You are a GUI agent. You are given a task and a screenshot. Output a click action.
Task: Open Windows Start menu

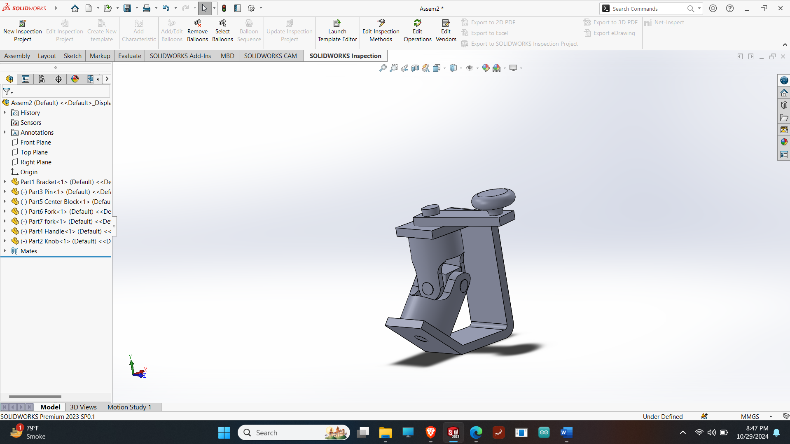click(x=224, y=432)
